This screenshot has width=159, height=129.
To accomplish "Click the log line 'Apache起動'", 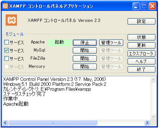I will (x=16, y=104).
